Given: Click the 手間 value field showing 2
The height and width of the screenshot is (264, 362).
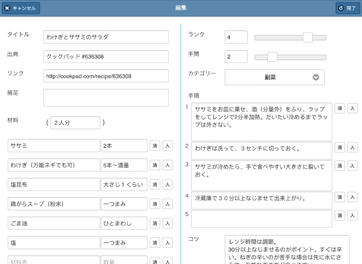Looking at the screenshot, I should tap(236, 57).
